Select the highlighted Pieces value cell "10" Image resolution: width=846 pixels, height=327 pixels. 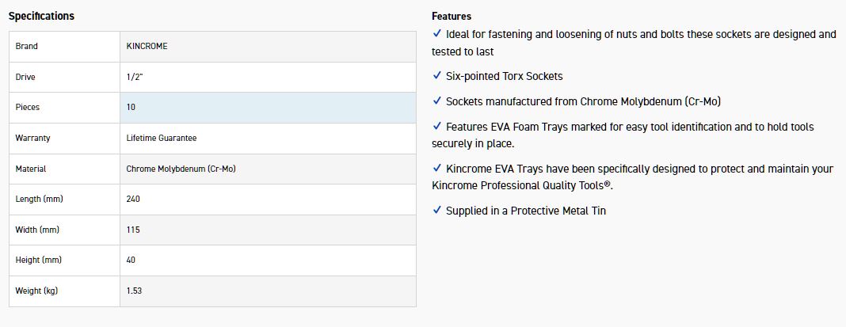pyautogui.click(x=268, y=107)
